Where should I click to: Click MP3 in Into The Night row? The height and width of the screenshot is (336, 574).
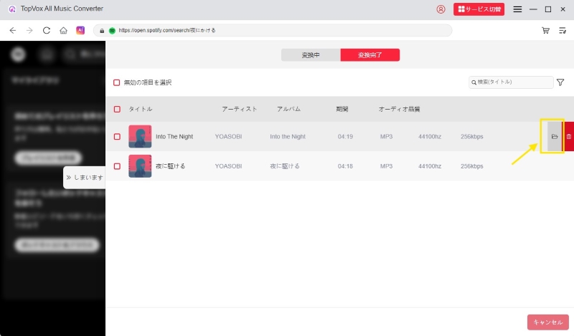click(386, 136)
